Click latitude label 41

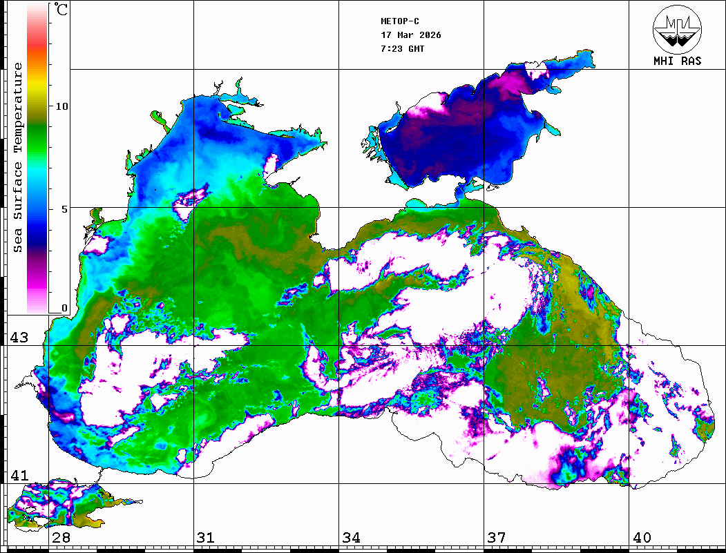tap(19, 476)
